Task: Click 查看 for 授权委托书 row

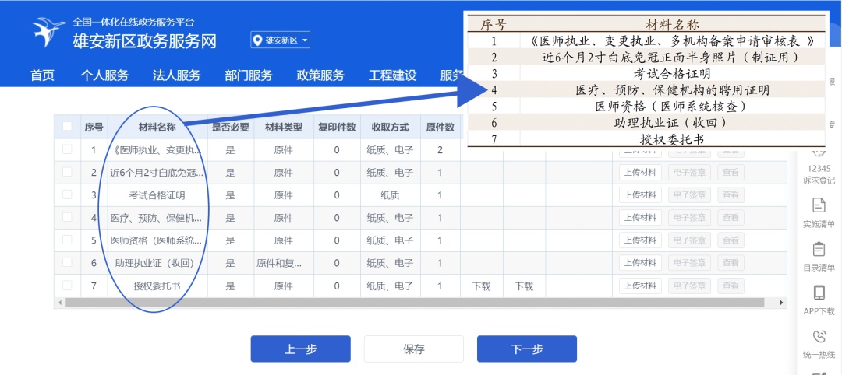Action: click(731, 286)
